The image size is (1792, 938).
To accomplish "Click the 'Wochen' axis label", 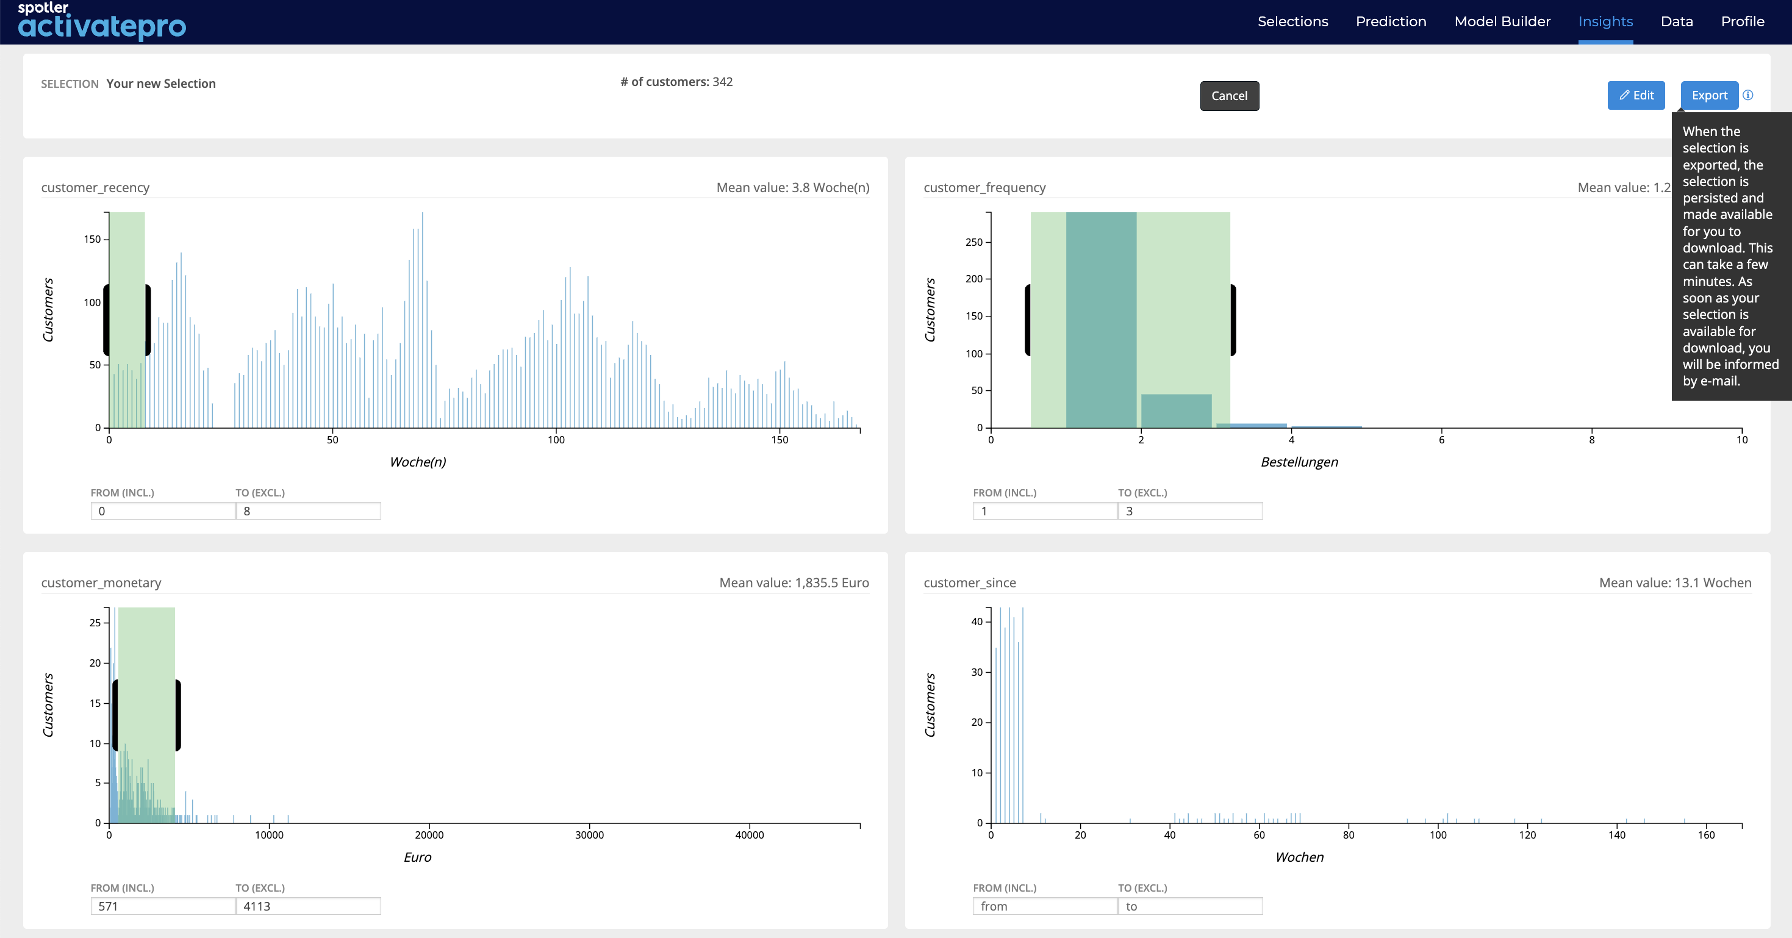I will [x=1300, y=857].
